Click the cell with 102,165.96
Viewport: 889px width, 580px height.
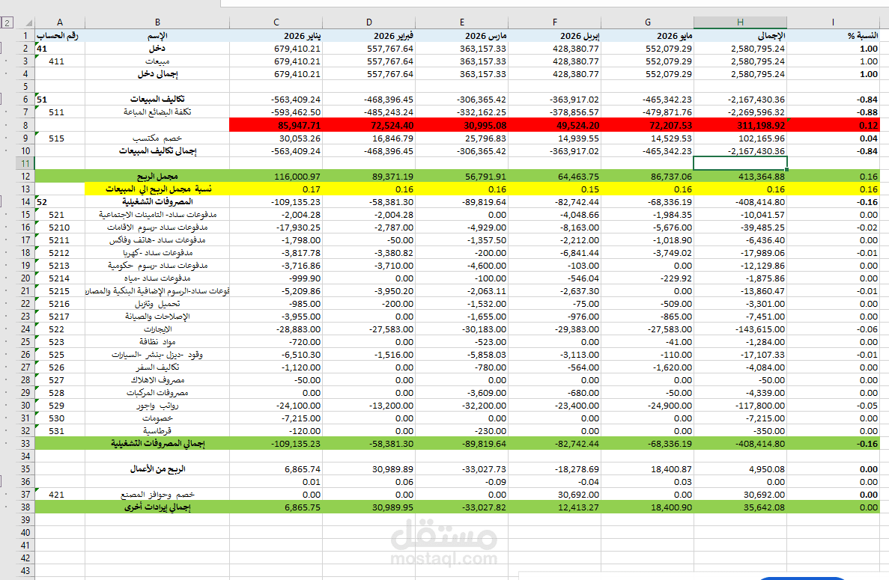(x=741, y=138)
